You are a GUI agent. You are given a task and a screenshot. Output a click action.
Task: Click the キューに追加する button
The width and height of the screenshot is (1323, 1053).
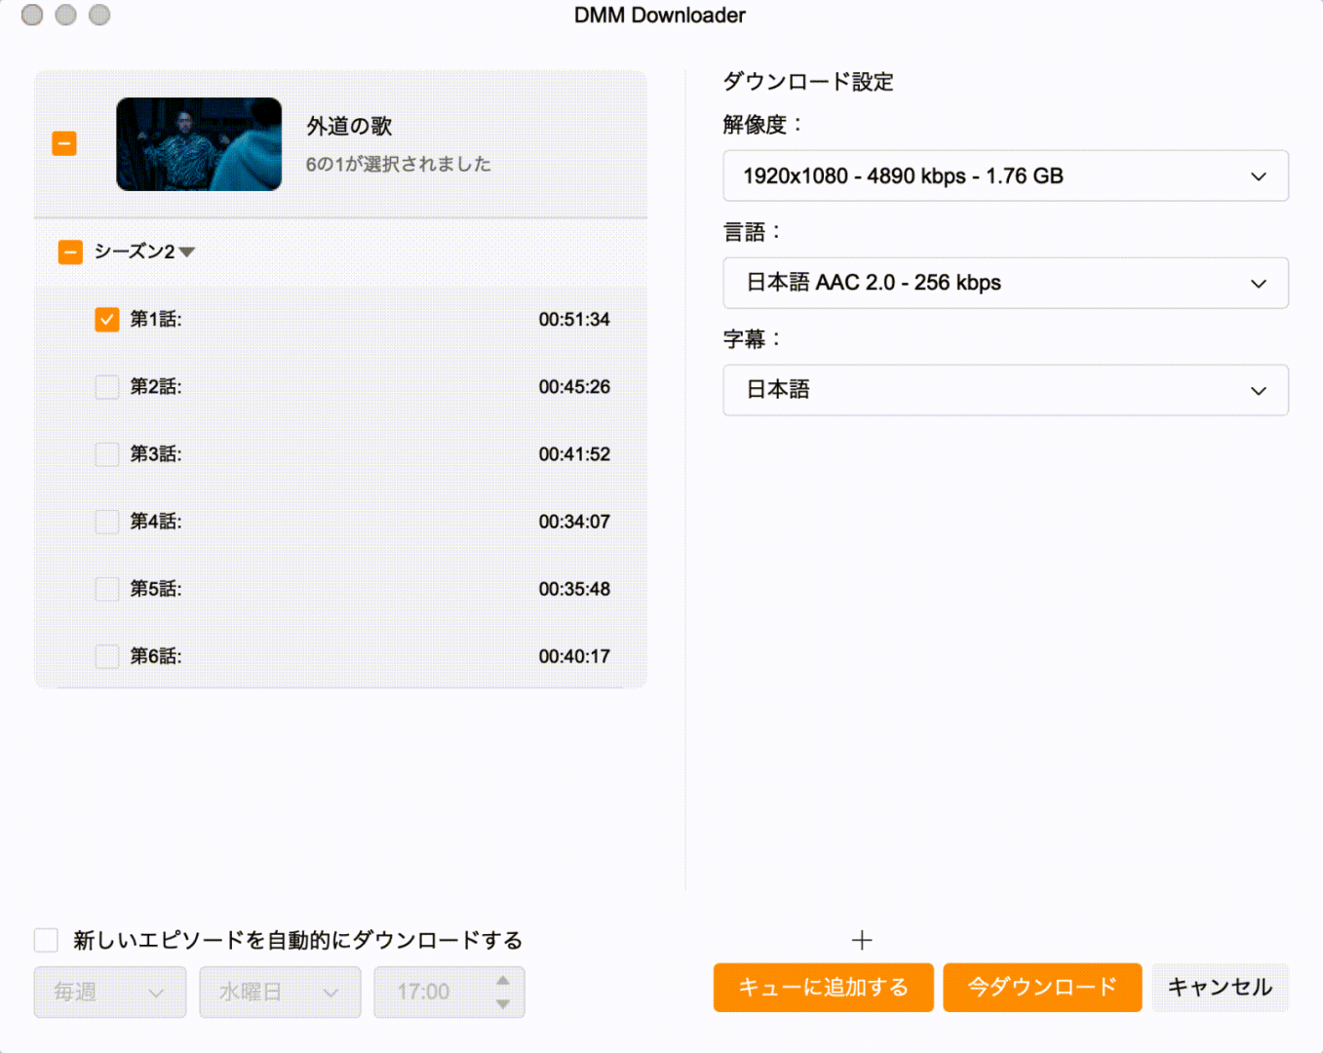823,988
